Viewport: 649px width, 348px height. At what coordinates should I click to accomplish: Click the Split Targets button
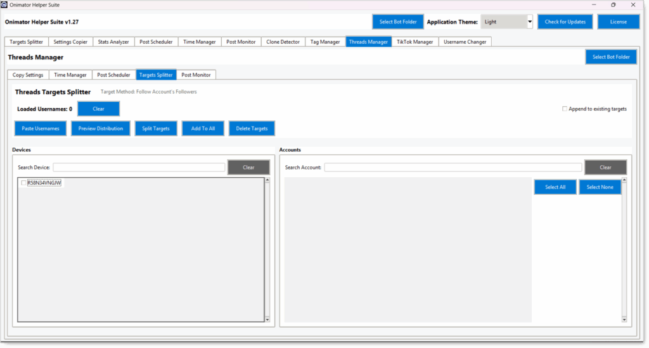156,128
